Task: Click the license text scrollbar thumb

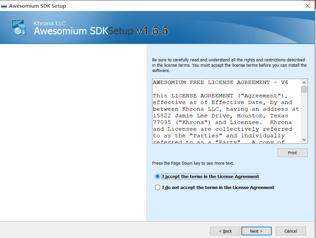Action: (304, 89)
